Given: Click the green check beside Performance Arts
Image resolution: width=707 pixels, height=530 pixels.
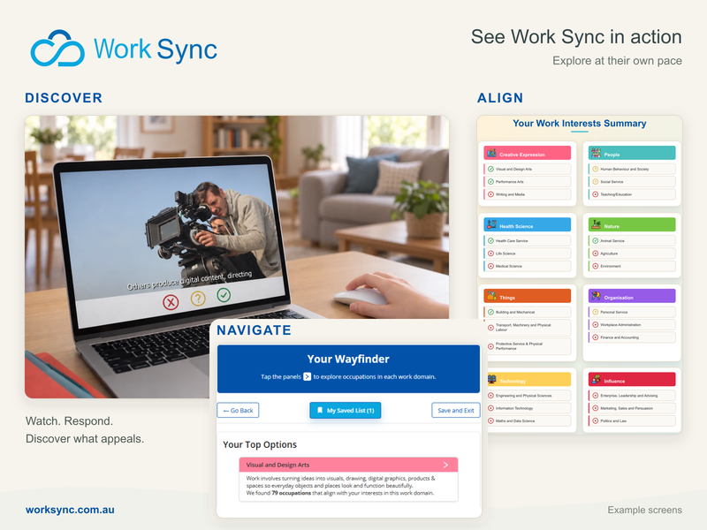Looking at the screenshot, I should click(490, 182).
